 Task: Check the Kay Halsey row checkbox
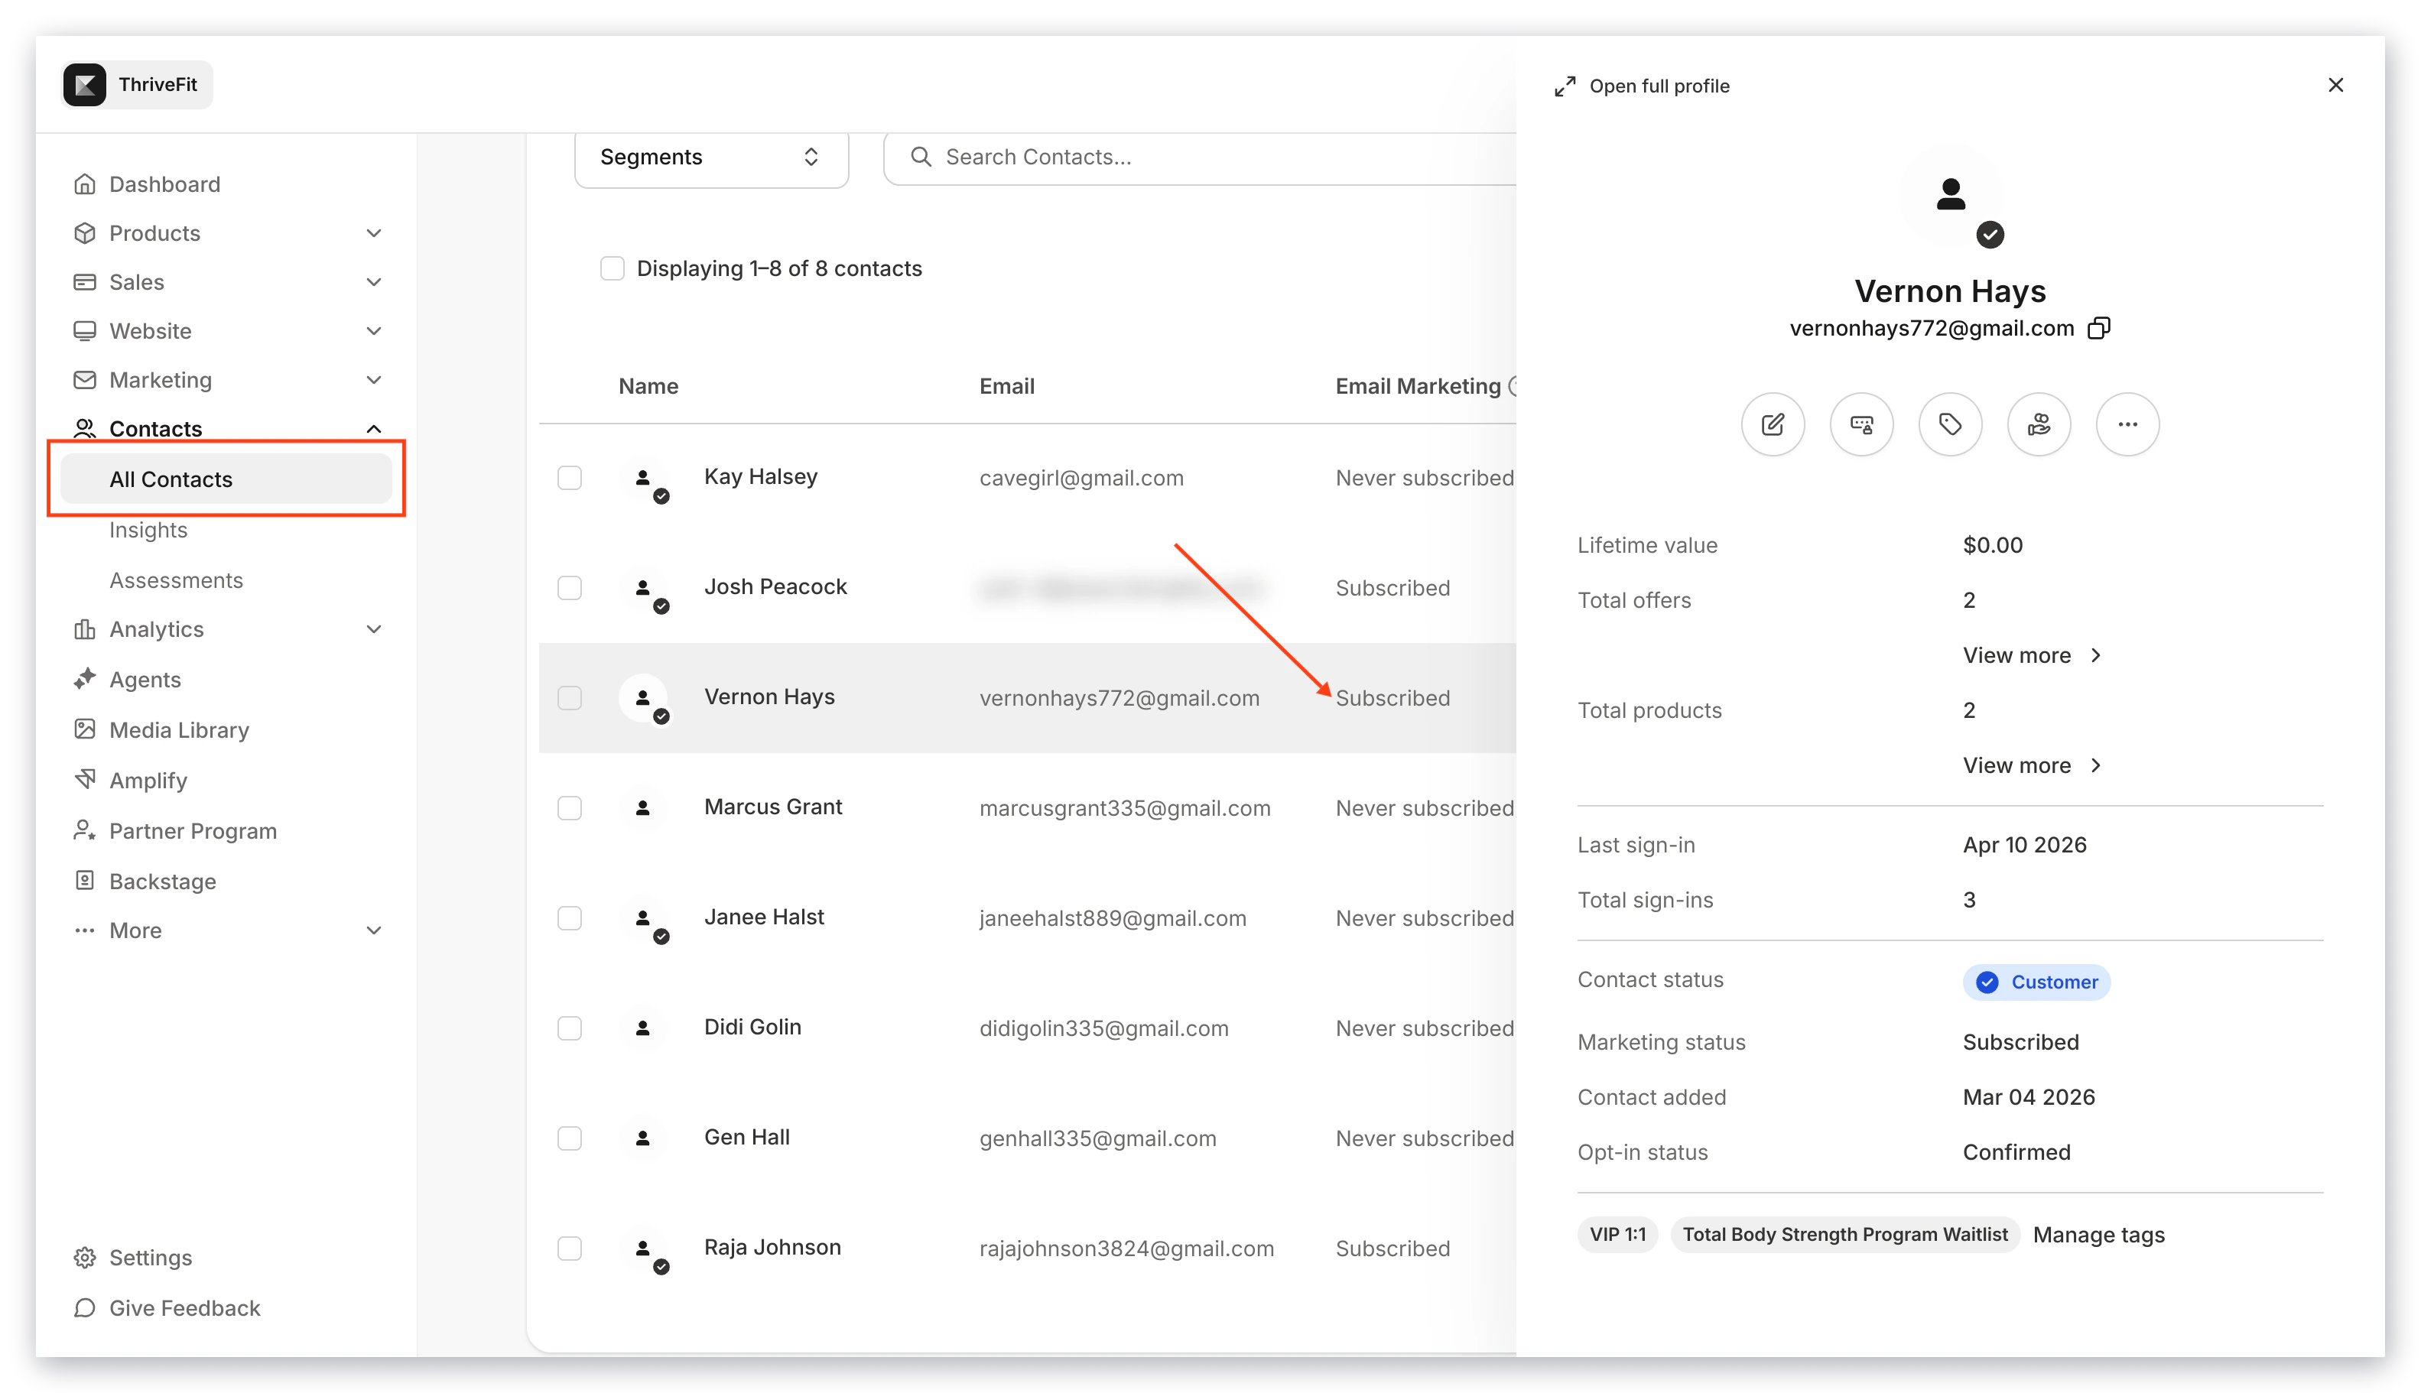(x=570, y=477)
